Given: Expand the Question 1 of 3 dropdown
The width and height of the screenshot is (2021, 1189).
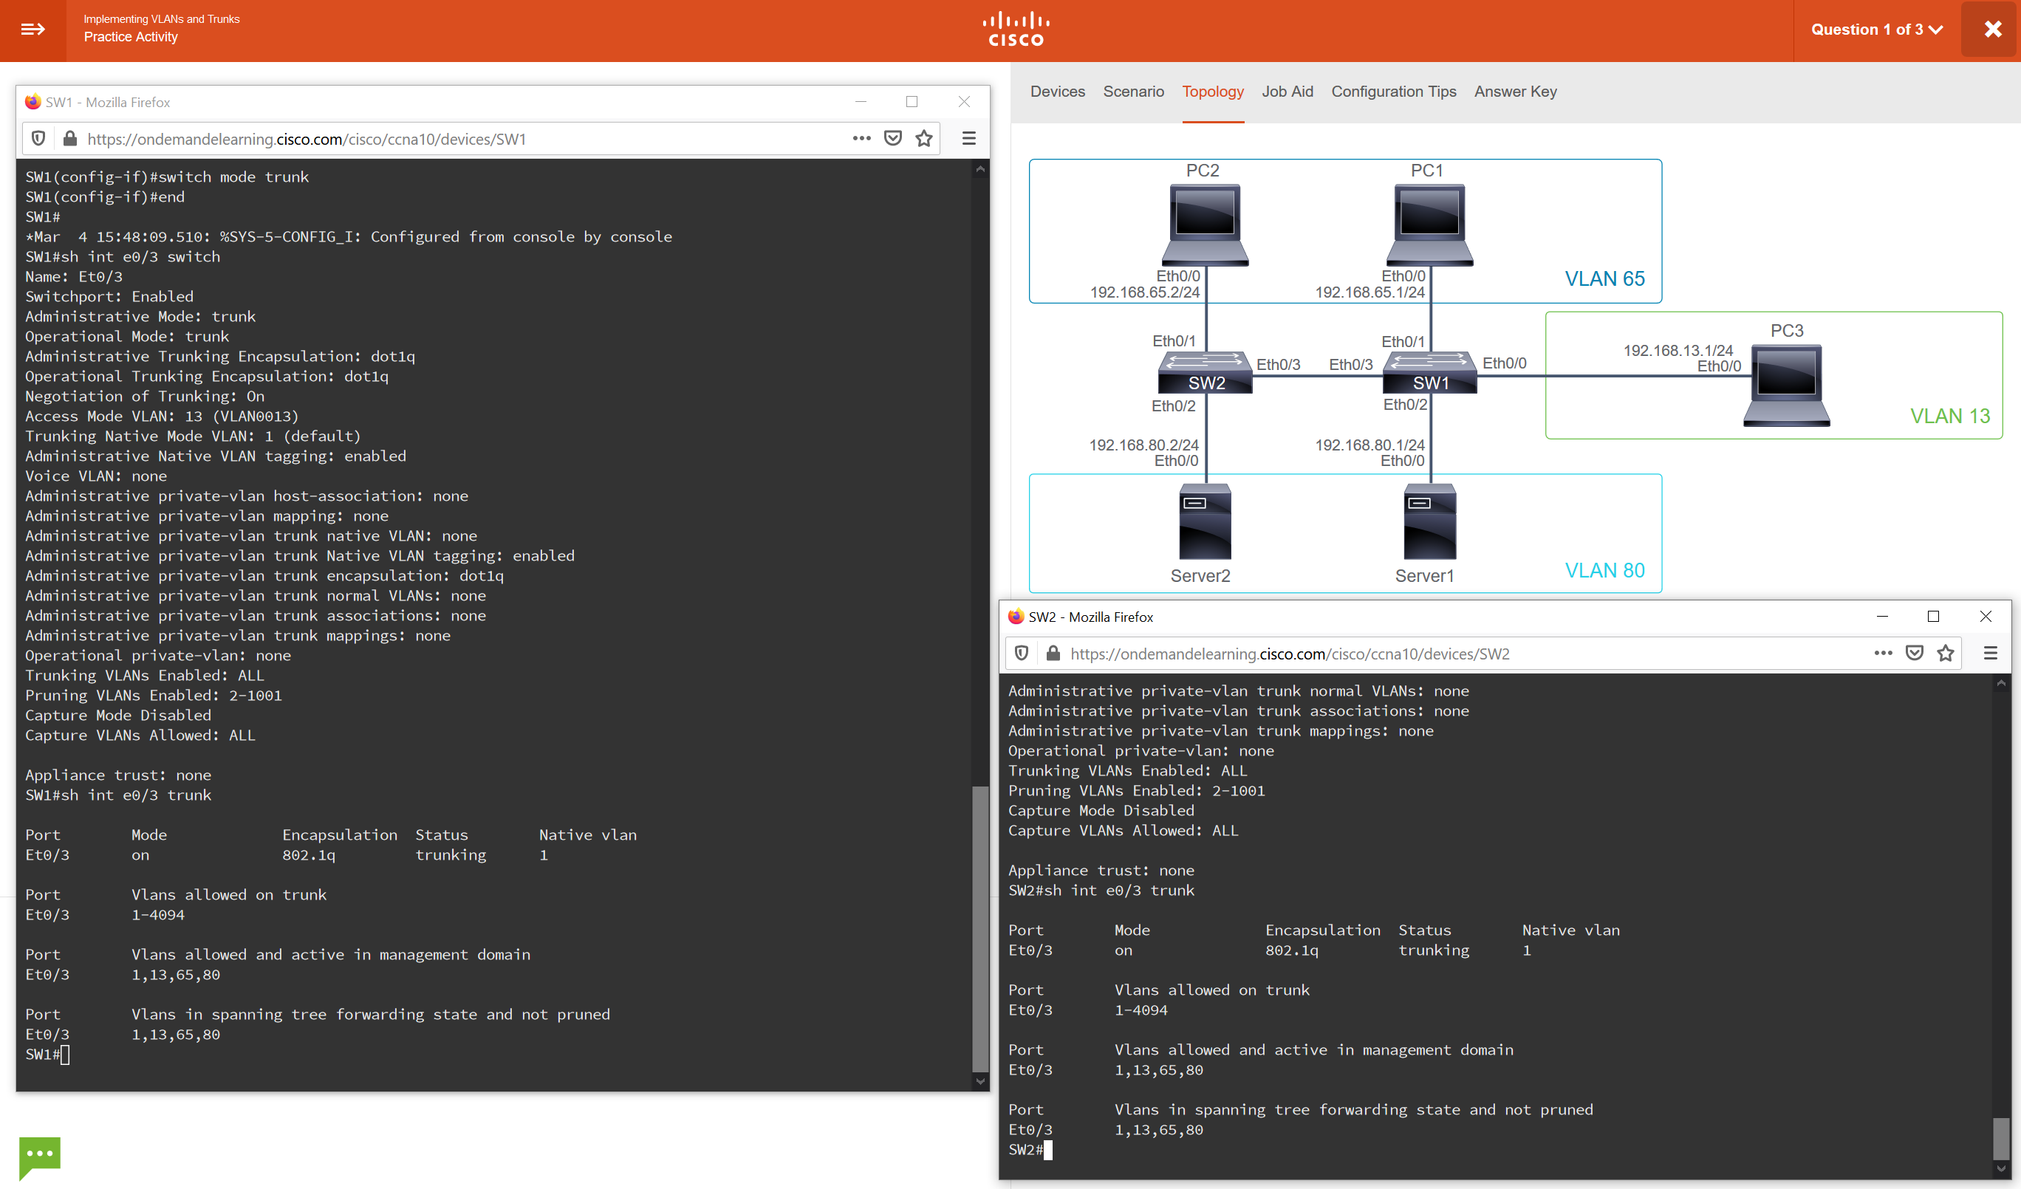Looking at the screenshot, I should [1877, 30].
